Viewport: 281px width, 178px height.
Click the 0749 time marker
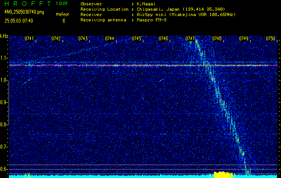244,38
